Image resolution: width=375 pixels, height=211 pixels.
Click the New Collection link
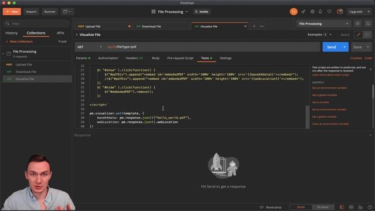19,42
